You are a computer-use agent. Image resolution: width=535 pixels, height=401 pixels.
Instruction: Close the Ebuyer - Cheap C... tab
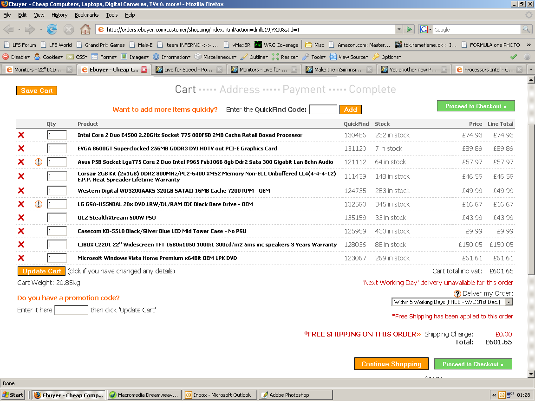pyautogui.click(x=144, y=70)
